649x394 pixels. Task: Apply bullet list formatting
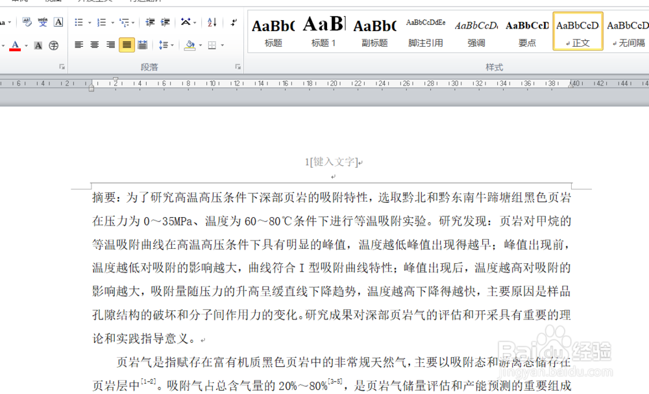tap(79, 22)
